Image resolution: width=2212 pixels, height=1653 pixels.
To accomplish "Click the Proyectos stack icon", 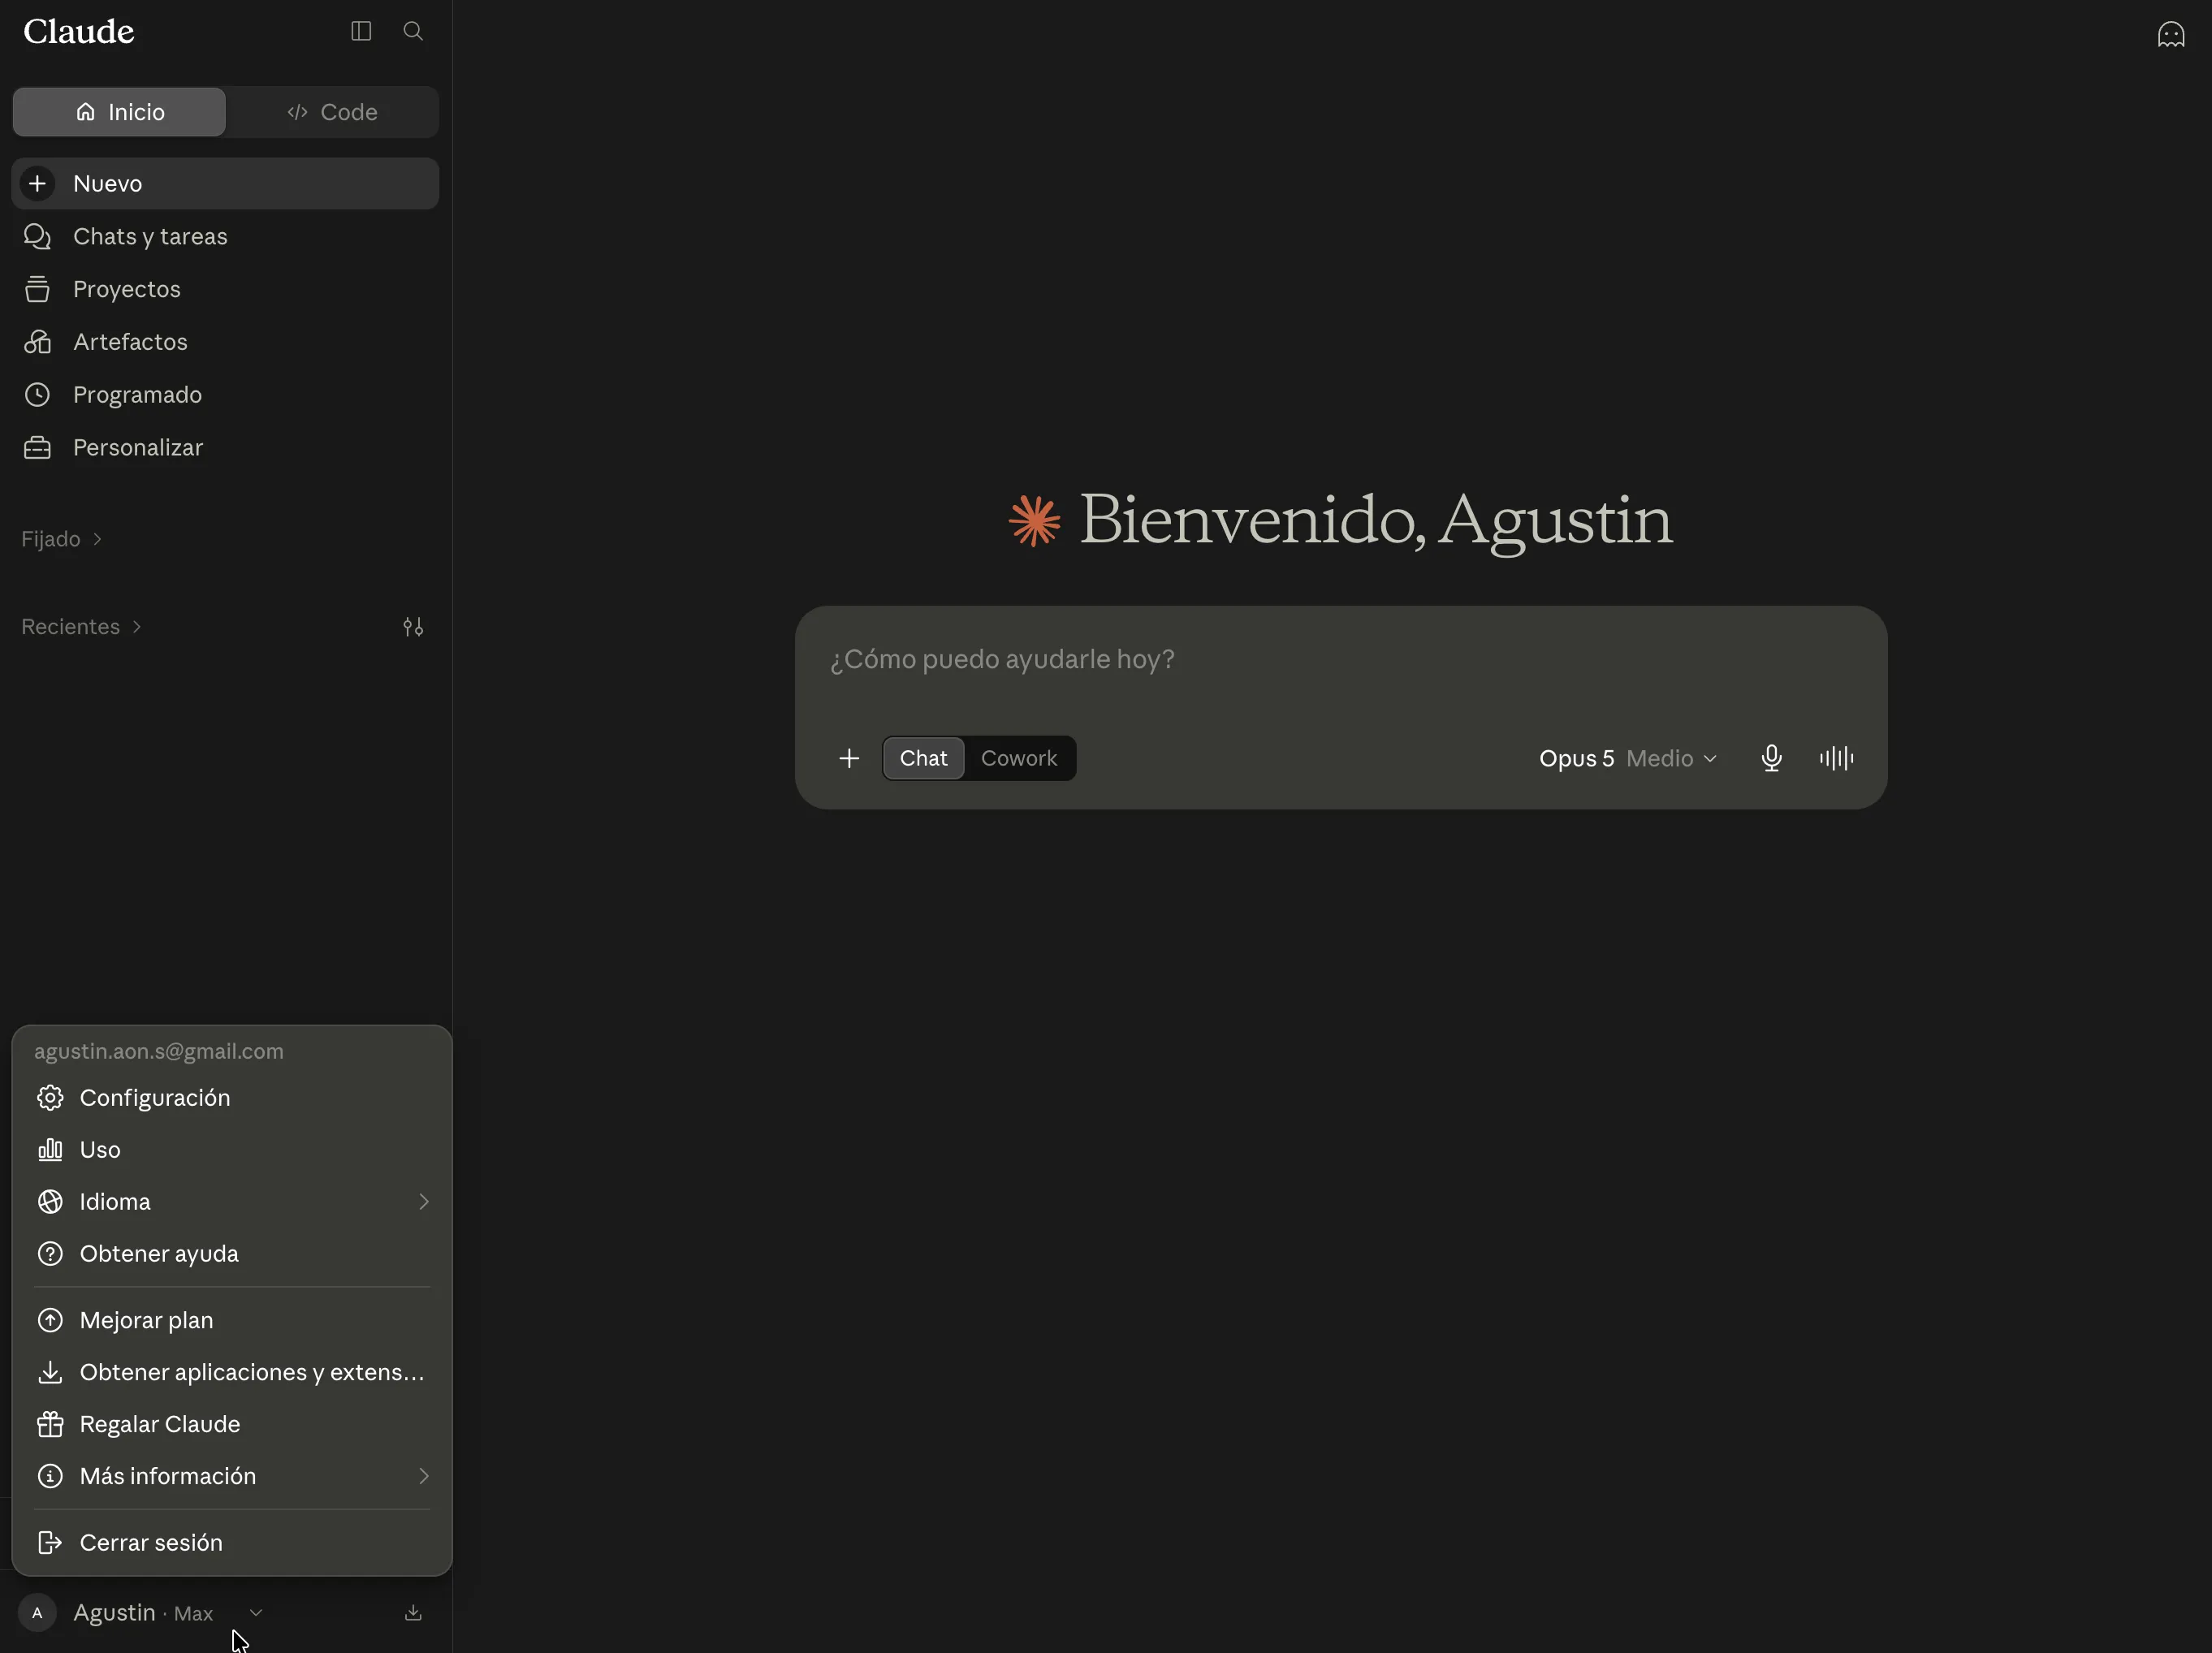I will pyautogui.click(x=37, y=289).
